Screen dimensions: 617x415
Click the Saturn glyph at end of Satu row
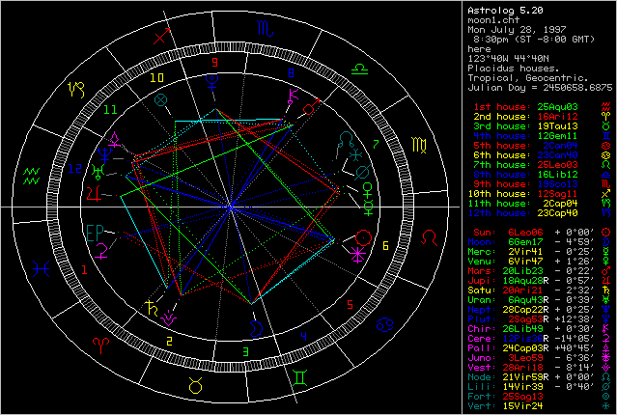(606, 290)
